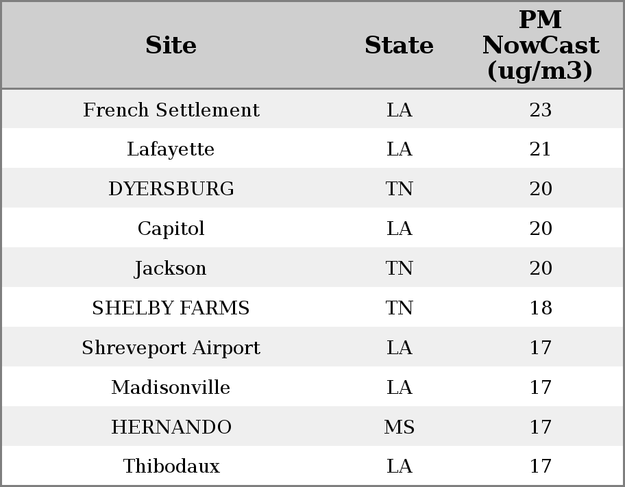Click the value 23 for French Settlement
This screenshot has width=625, height=487.
coord(540,110)
